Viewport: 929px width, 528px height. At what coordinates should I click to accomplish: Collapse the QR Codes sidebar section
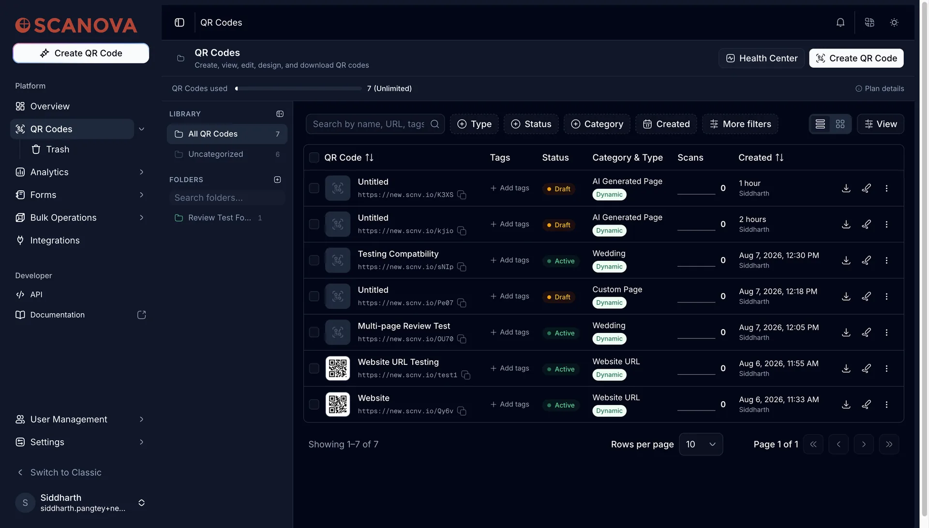(x=142, y=129)
